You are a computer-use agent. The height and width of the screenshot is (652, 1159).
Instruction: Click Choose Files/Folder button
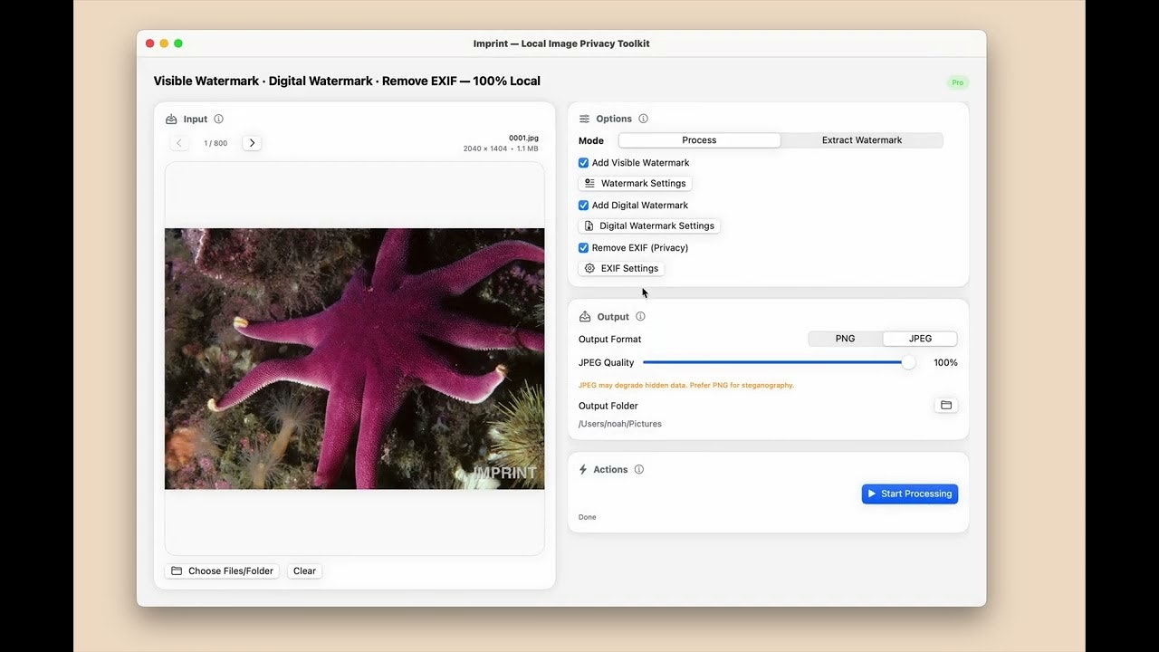[222, 571]
